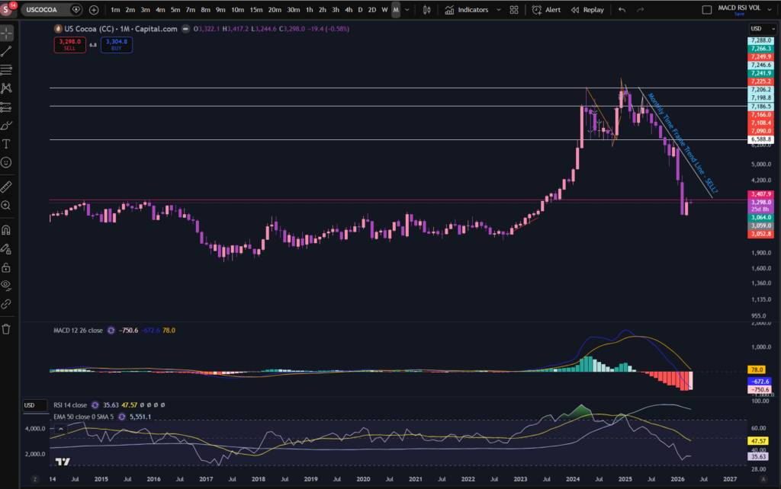Undo the last chart action
Viewport: 781px width, 489px height.
pyautogui.click(x=622, y=10)
